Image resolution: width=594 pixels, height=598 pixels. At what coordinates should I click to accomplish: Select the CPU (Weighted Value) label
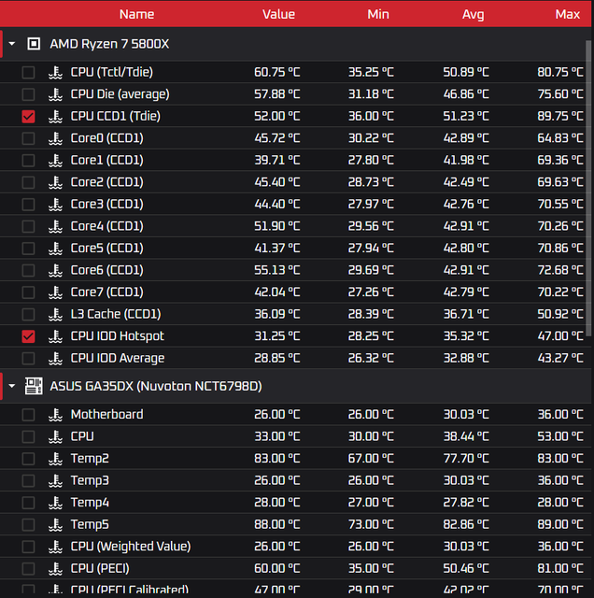(x=131, y=547)
